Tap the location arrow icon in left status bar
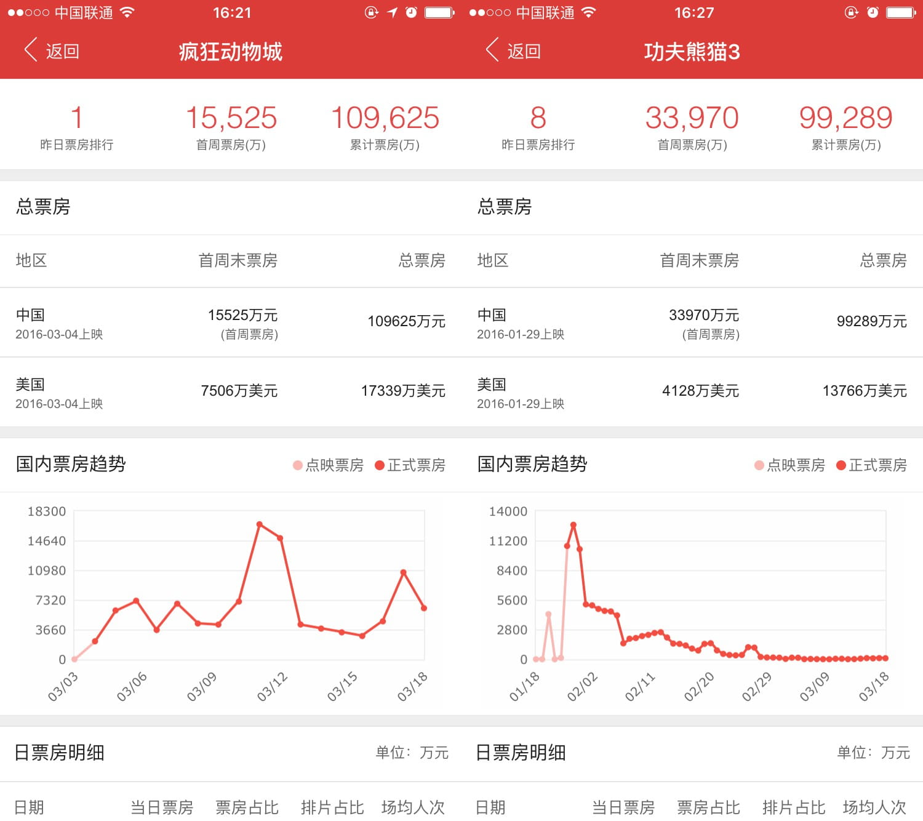Screen dimensions: 923x821 click(392, 12)
